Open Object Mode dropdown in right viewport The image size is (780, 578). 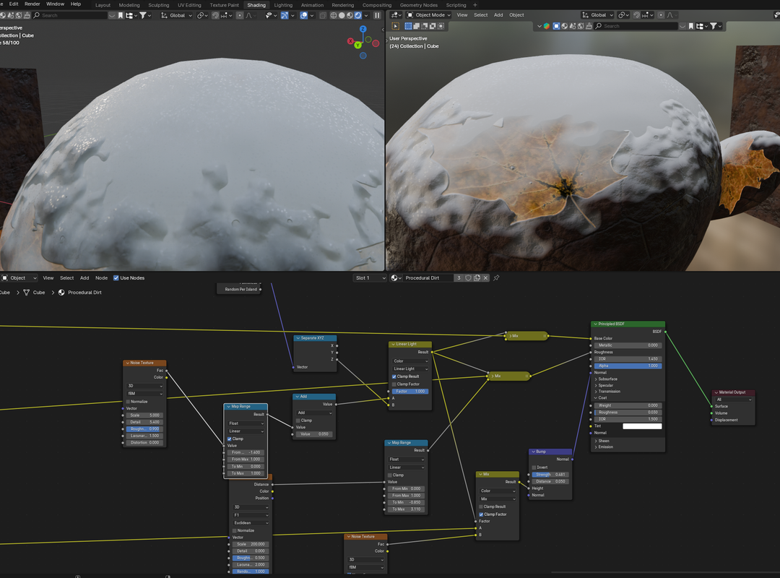click(429, 15)
